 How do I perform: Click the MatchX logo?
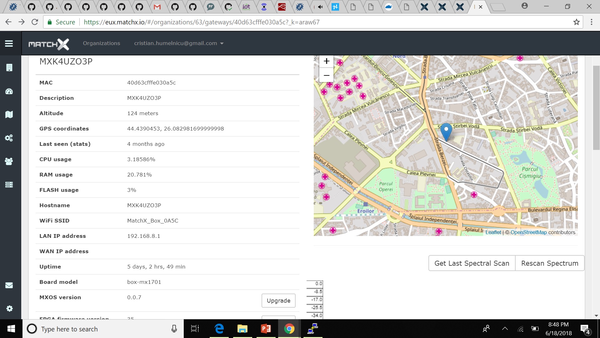point(48,44)
